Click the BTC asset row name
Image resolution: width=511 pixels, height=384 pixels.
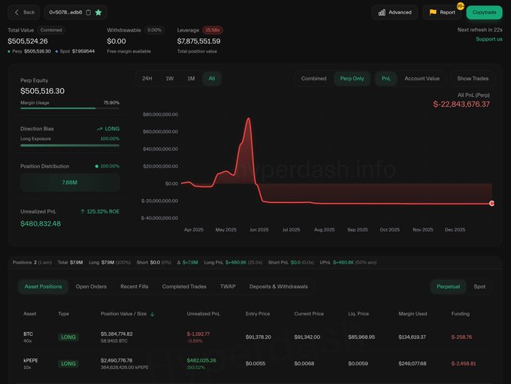pyautogui.click(x=28, y=334)
